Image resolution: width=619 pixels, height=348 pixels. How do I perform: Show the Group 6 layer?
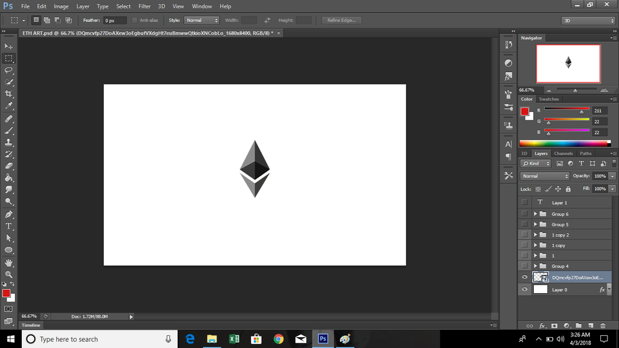click(x=524, y=213)
